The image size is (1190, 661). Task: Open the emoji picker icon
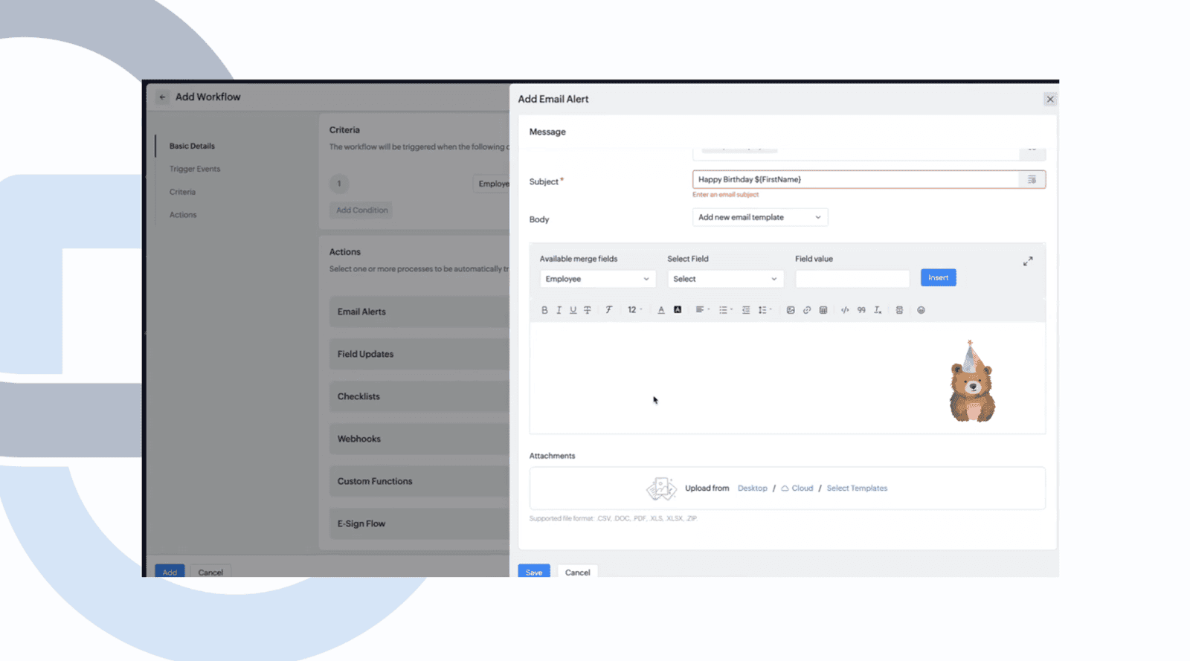pyautogui.click(x=921, y=310)
